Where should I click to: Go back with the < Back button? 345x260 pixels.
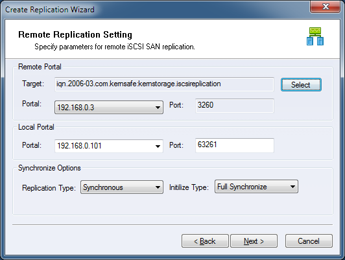[205, 241]
